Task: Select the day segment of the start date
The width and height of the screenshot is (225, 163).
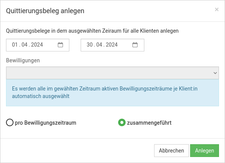Action: pyautogui.click(x=15, y=45)
